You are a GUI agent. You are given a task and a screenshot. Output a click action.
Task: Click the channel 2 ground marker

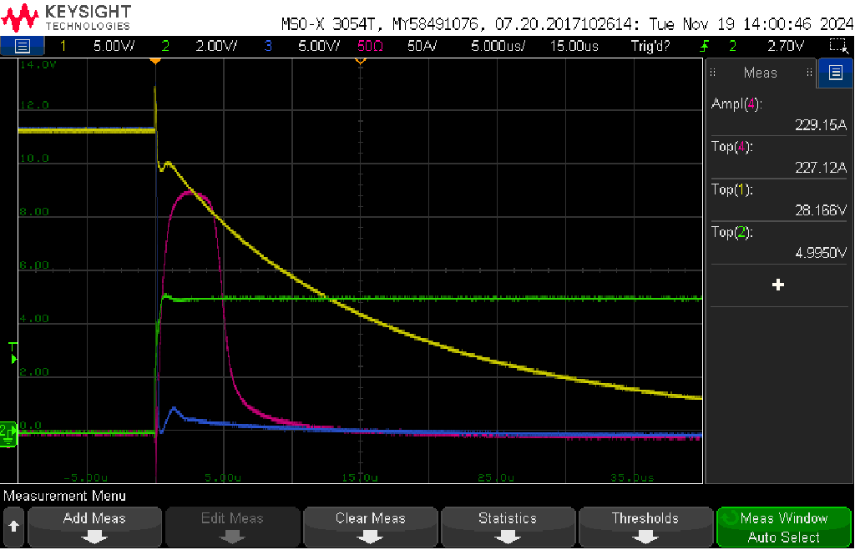pyautogui.click(x=8, y=434)
